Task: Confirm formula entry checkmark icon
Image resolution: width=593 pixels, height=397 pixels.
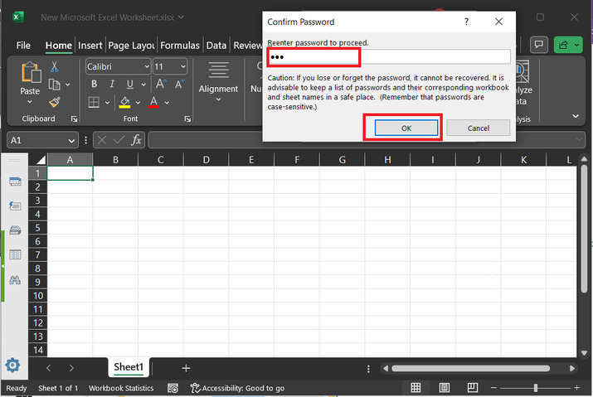Action: (x=119, y=140)
